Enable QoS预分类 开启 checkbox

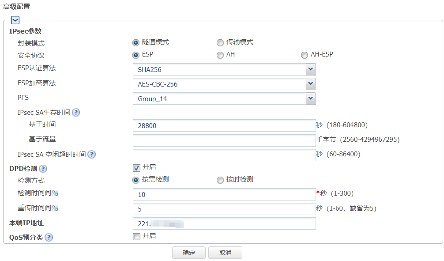click(136, 236)
